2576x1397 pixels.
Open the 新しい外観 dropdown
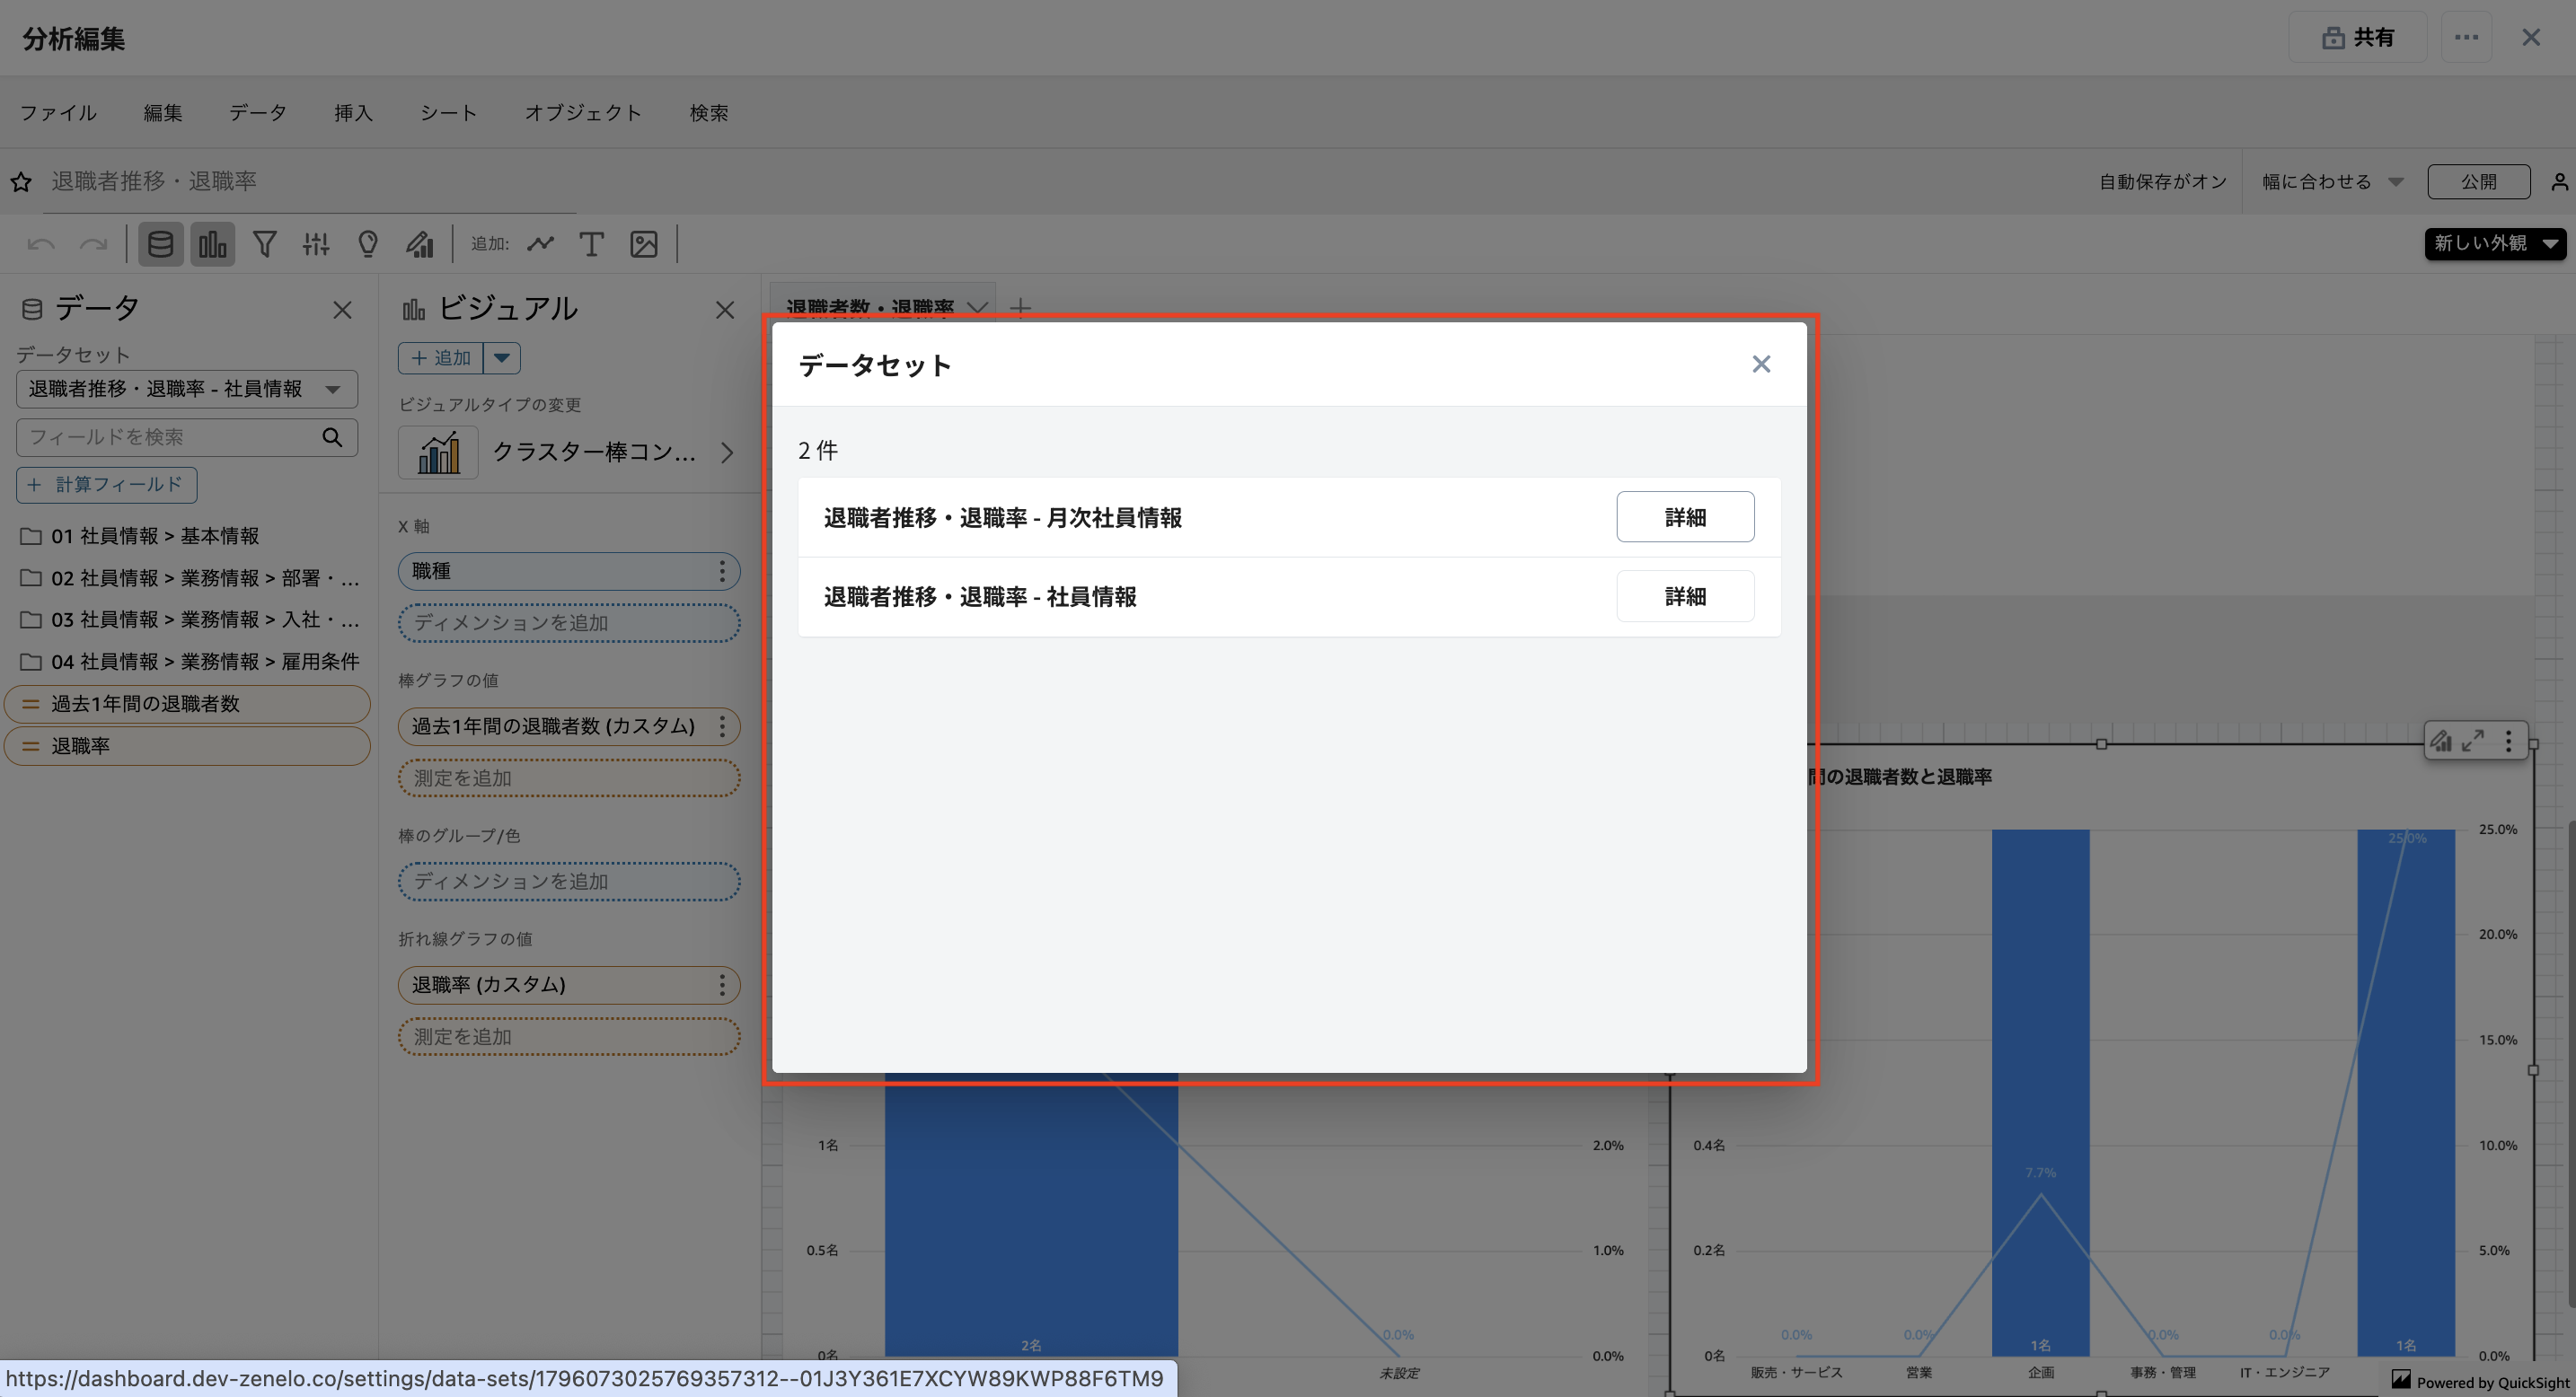point(2494,242)
